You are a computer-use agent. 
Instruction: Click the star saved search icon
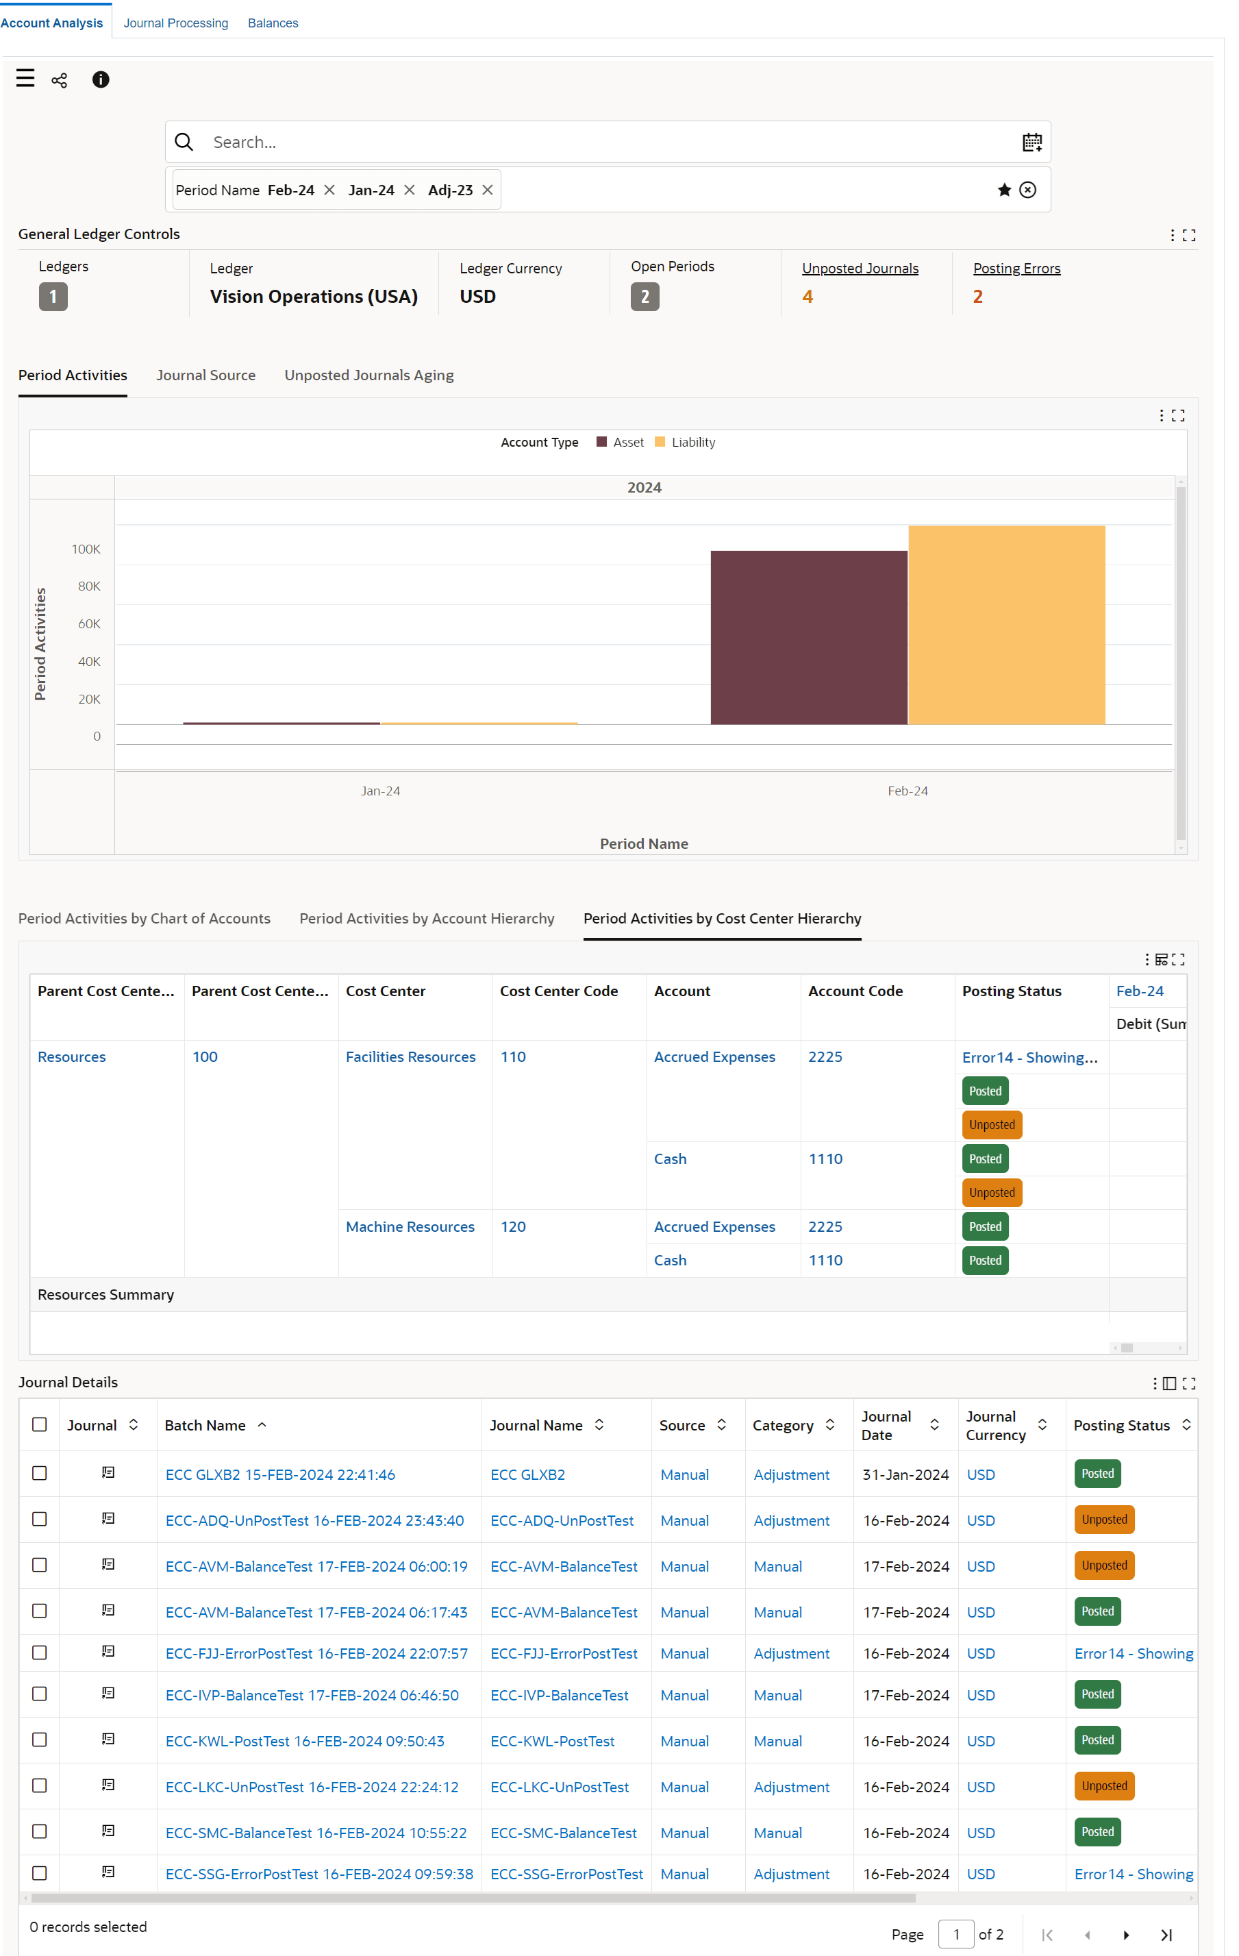coord(1004,190)
